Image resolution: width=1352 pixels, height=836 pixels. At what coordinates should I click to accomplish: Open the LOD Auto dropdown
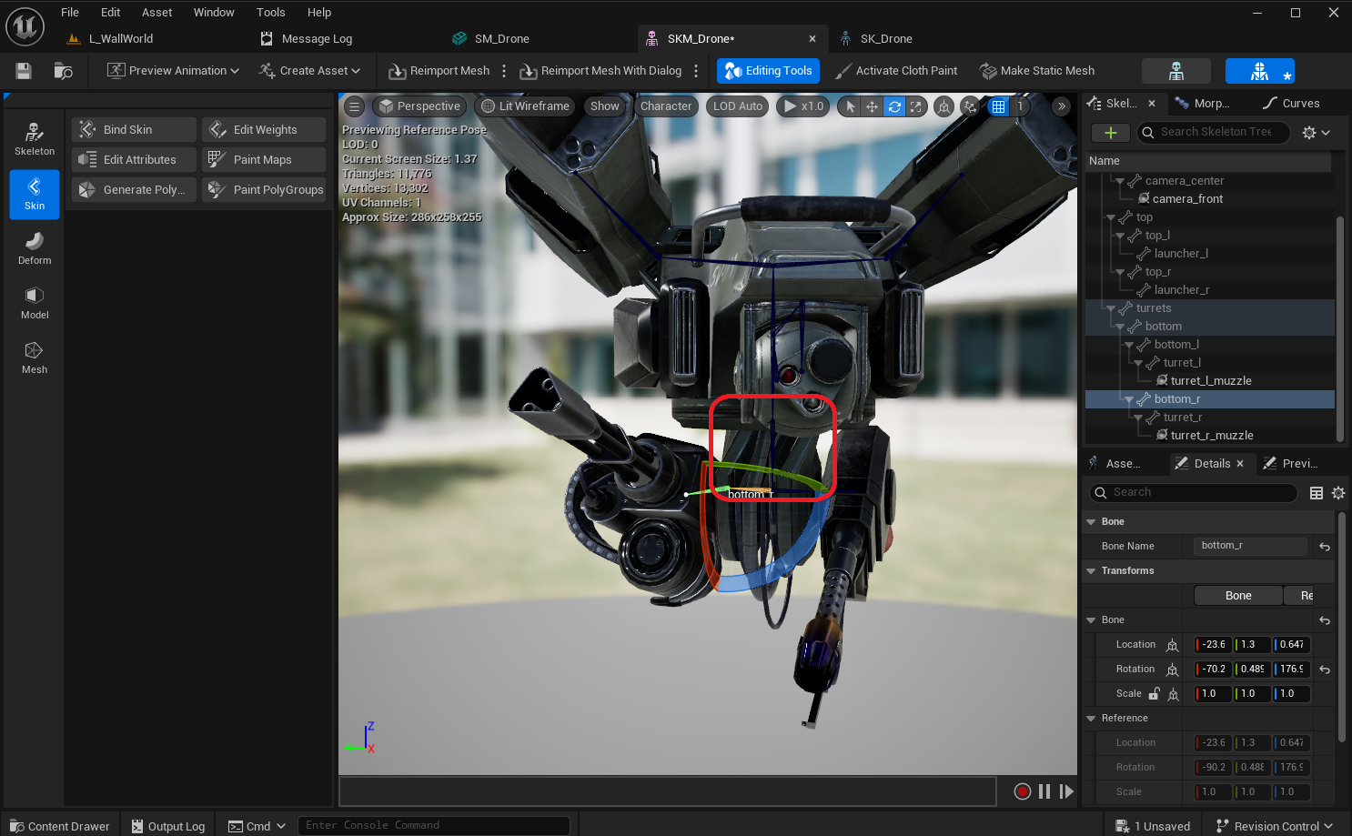pos(738,106)
